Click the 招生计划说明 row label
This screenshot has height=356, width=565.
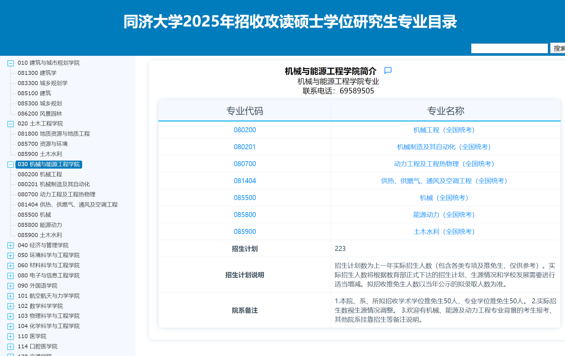[x=245, y=275]
